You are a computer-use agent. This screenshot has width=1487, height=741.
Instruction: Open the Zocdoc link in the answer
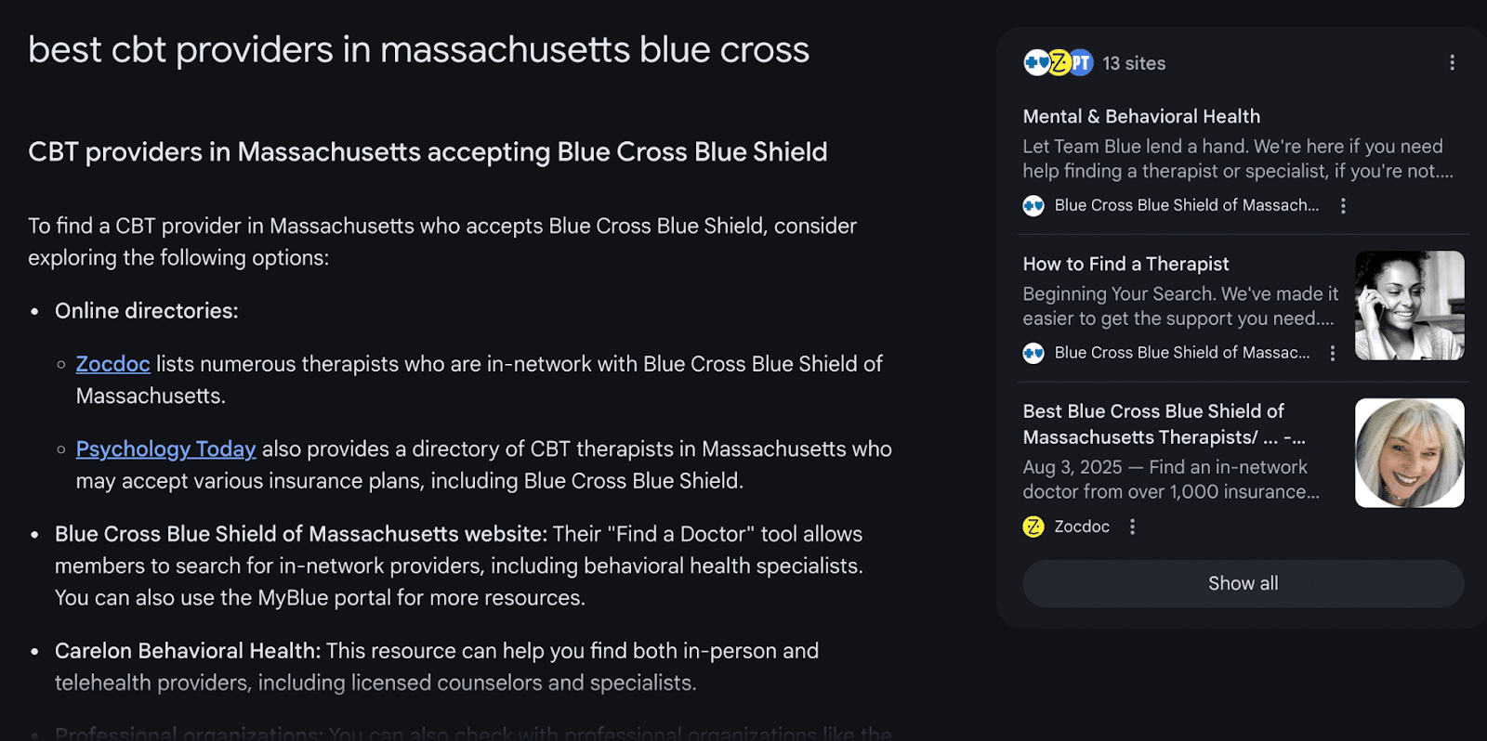(x=112, y=364)
